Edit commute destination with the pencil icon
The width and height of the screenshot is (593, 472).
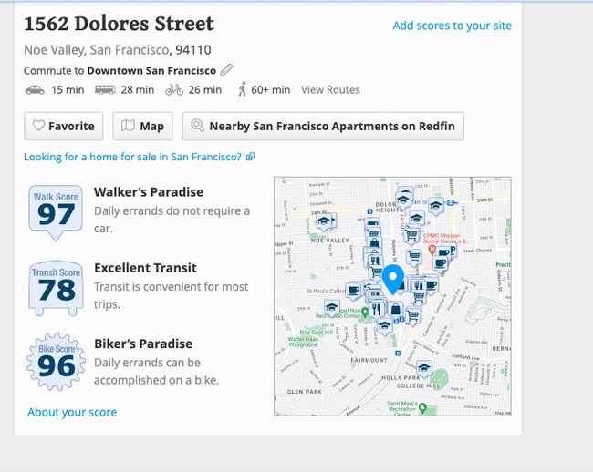point(226,70)
